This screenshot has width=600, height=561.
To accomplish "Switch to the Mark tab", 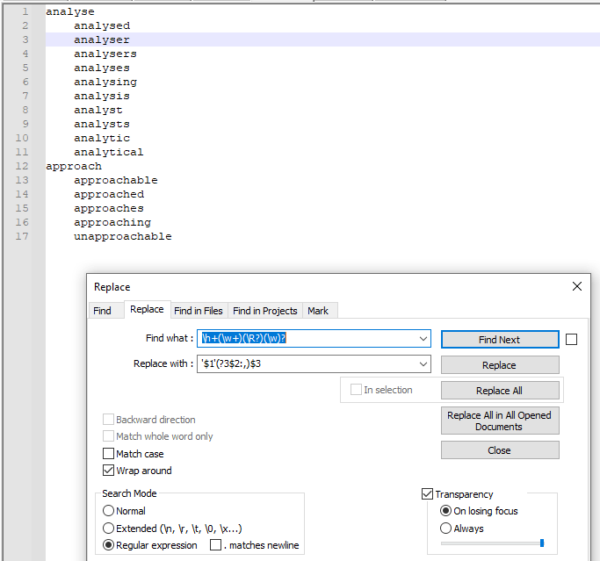I will (x=318, y=311).
